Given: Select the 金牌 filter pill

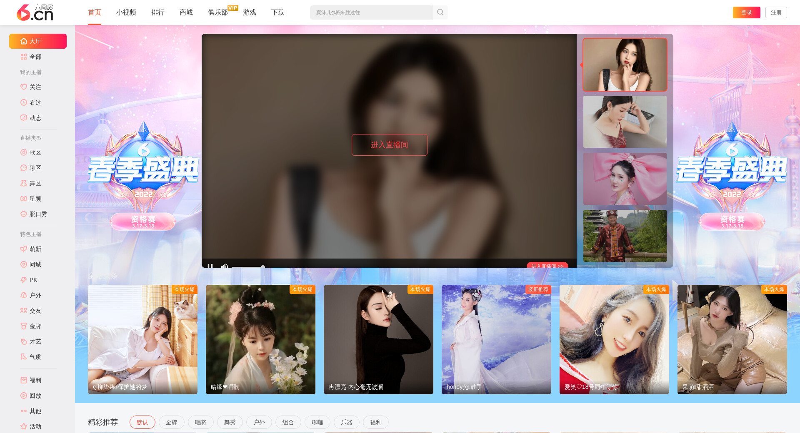Looking at the screenshot, I should pos(171,422).
